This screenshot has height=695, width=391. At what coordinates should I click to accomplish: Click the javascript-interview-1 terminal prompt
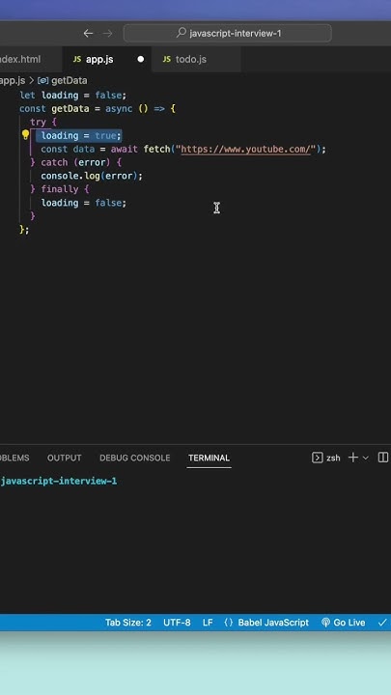(x=59, y=481)
